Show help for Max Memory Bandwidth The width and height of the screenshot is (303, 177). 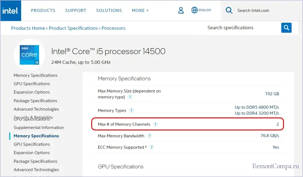pyautogui.click(x=149, y=136)
